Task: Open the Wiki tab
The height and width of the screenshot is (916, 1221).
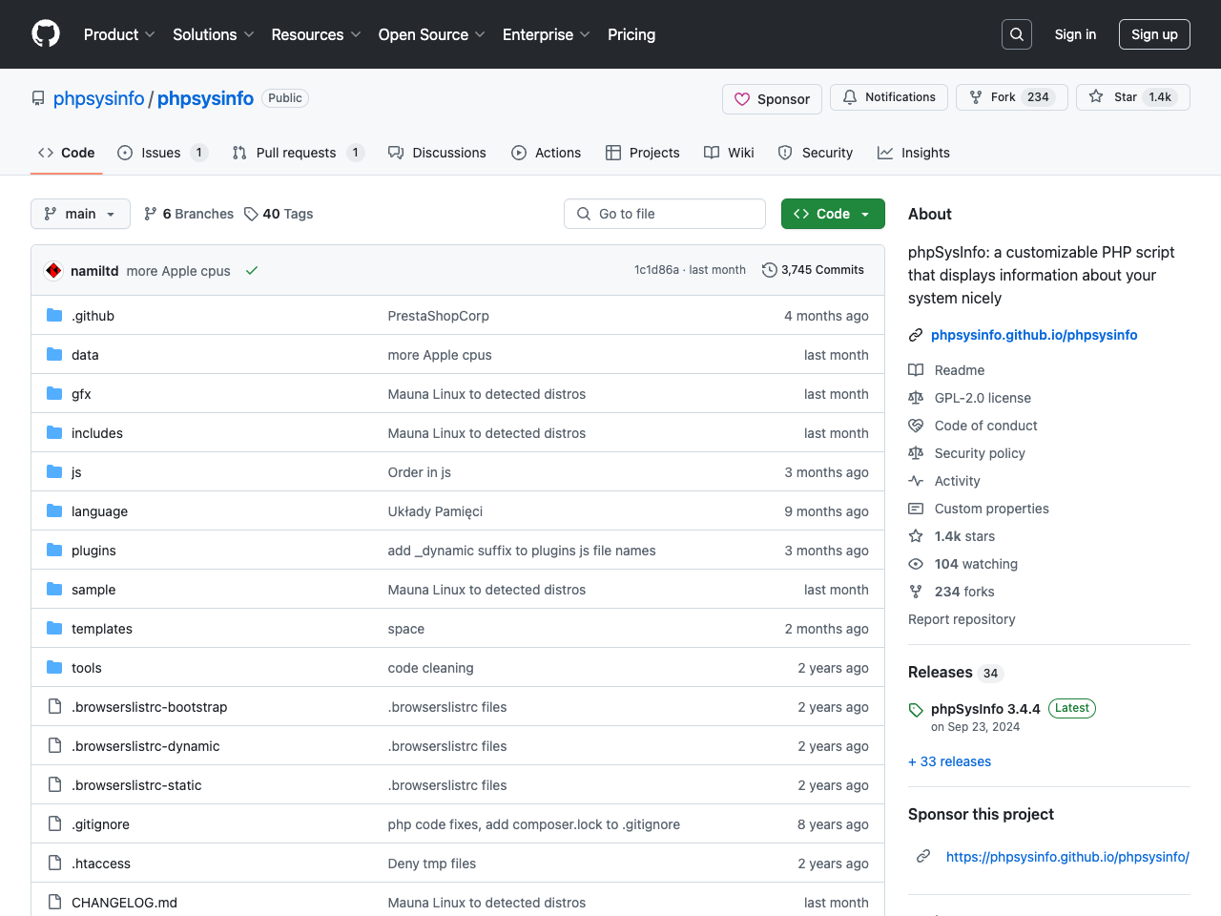Action: tap(729, 153)
